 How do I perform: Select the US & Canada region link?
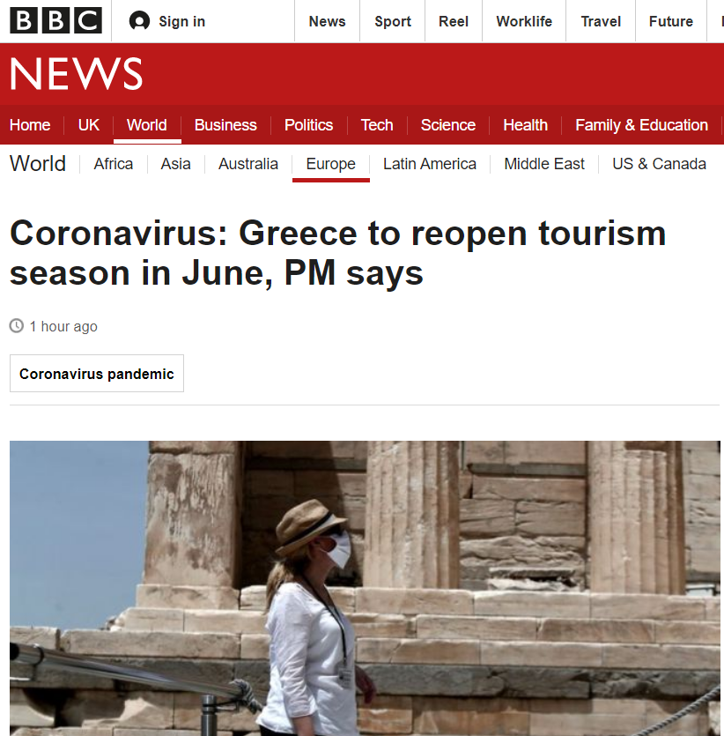pos(659,164)
